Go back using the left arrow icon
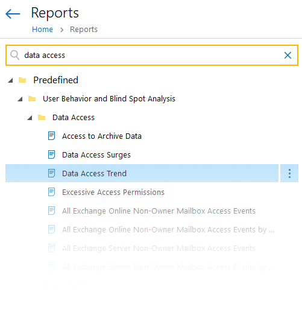 (x=13, y=14)
